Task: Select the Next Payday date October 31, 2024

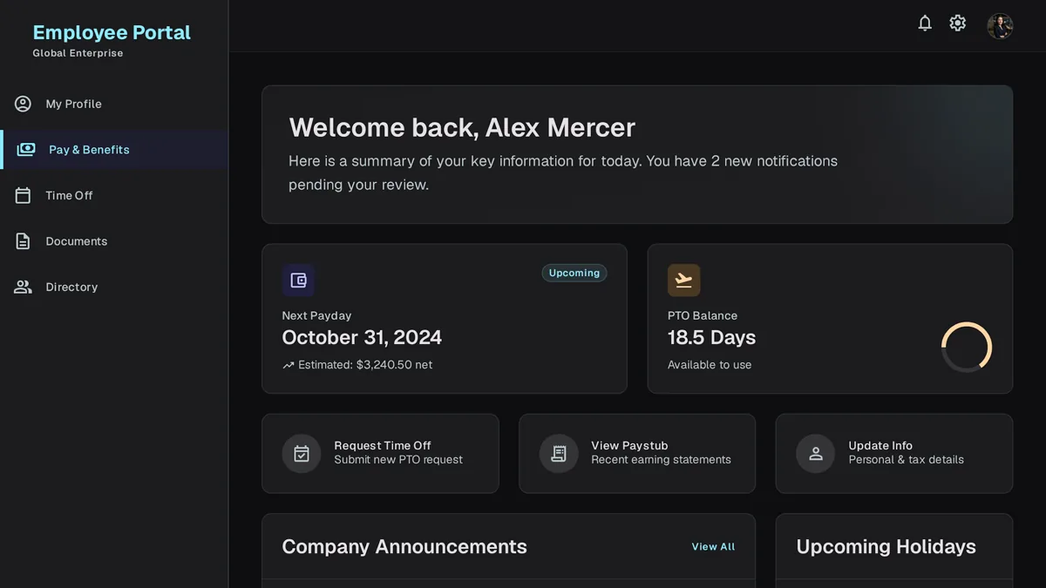Action: [x=362, y=337]
